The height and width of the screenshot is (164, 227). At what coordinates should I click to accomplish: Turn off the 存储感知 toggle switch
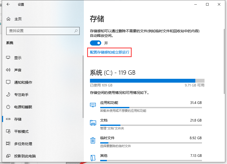(x=96, y=43)
